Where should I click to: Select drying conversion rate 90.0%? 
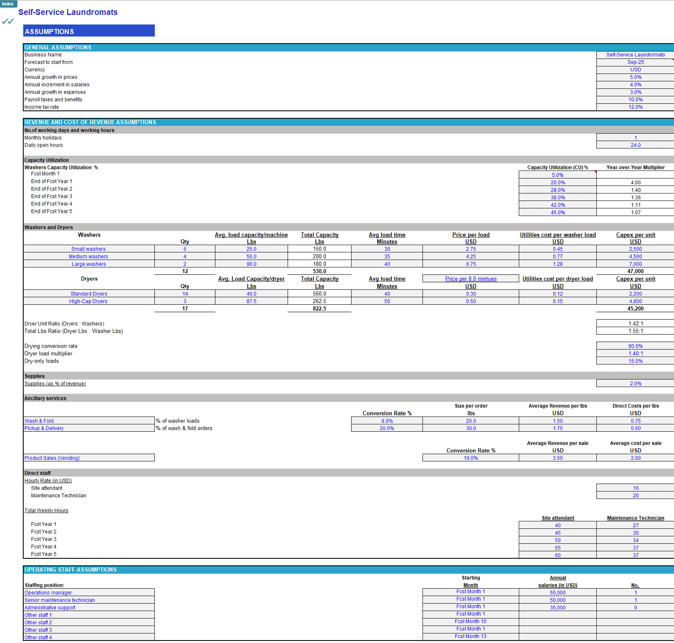click(x=635, y=346)
